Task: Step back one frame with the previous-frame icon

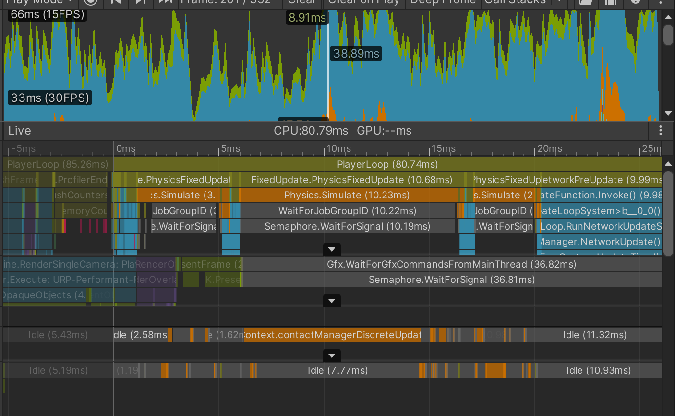Action: [115, 2]
